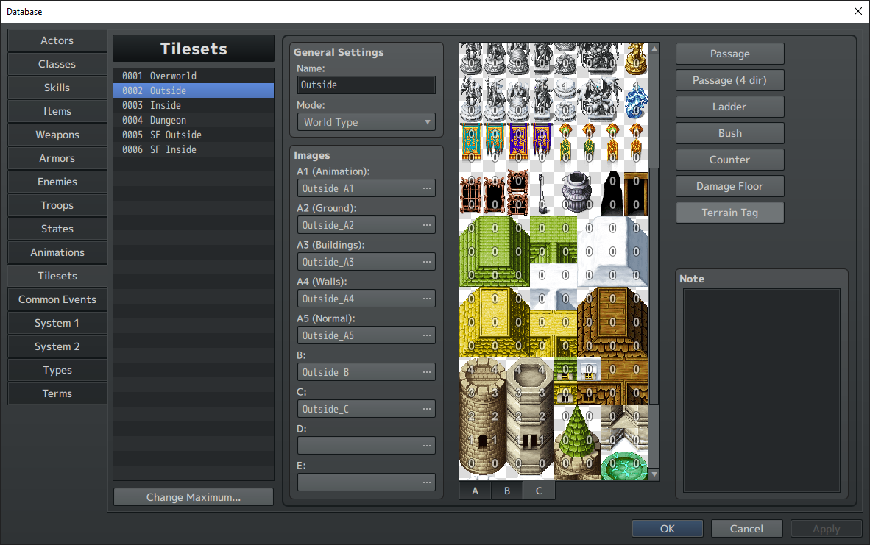The height and width of the screenshot is (545, 870).
Task: Click inside the Note text area
Action: tap(761, 391)
